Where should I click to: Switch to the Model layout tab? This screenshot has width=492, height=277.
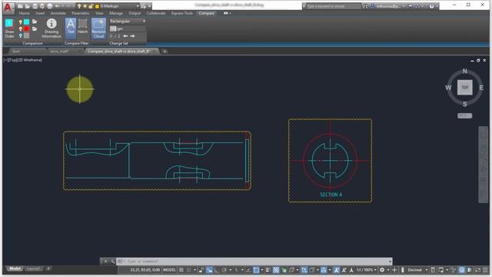[15, 269]
